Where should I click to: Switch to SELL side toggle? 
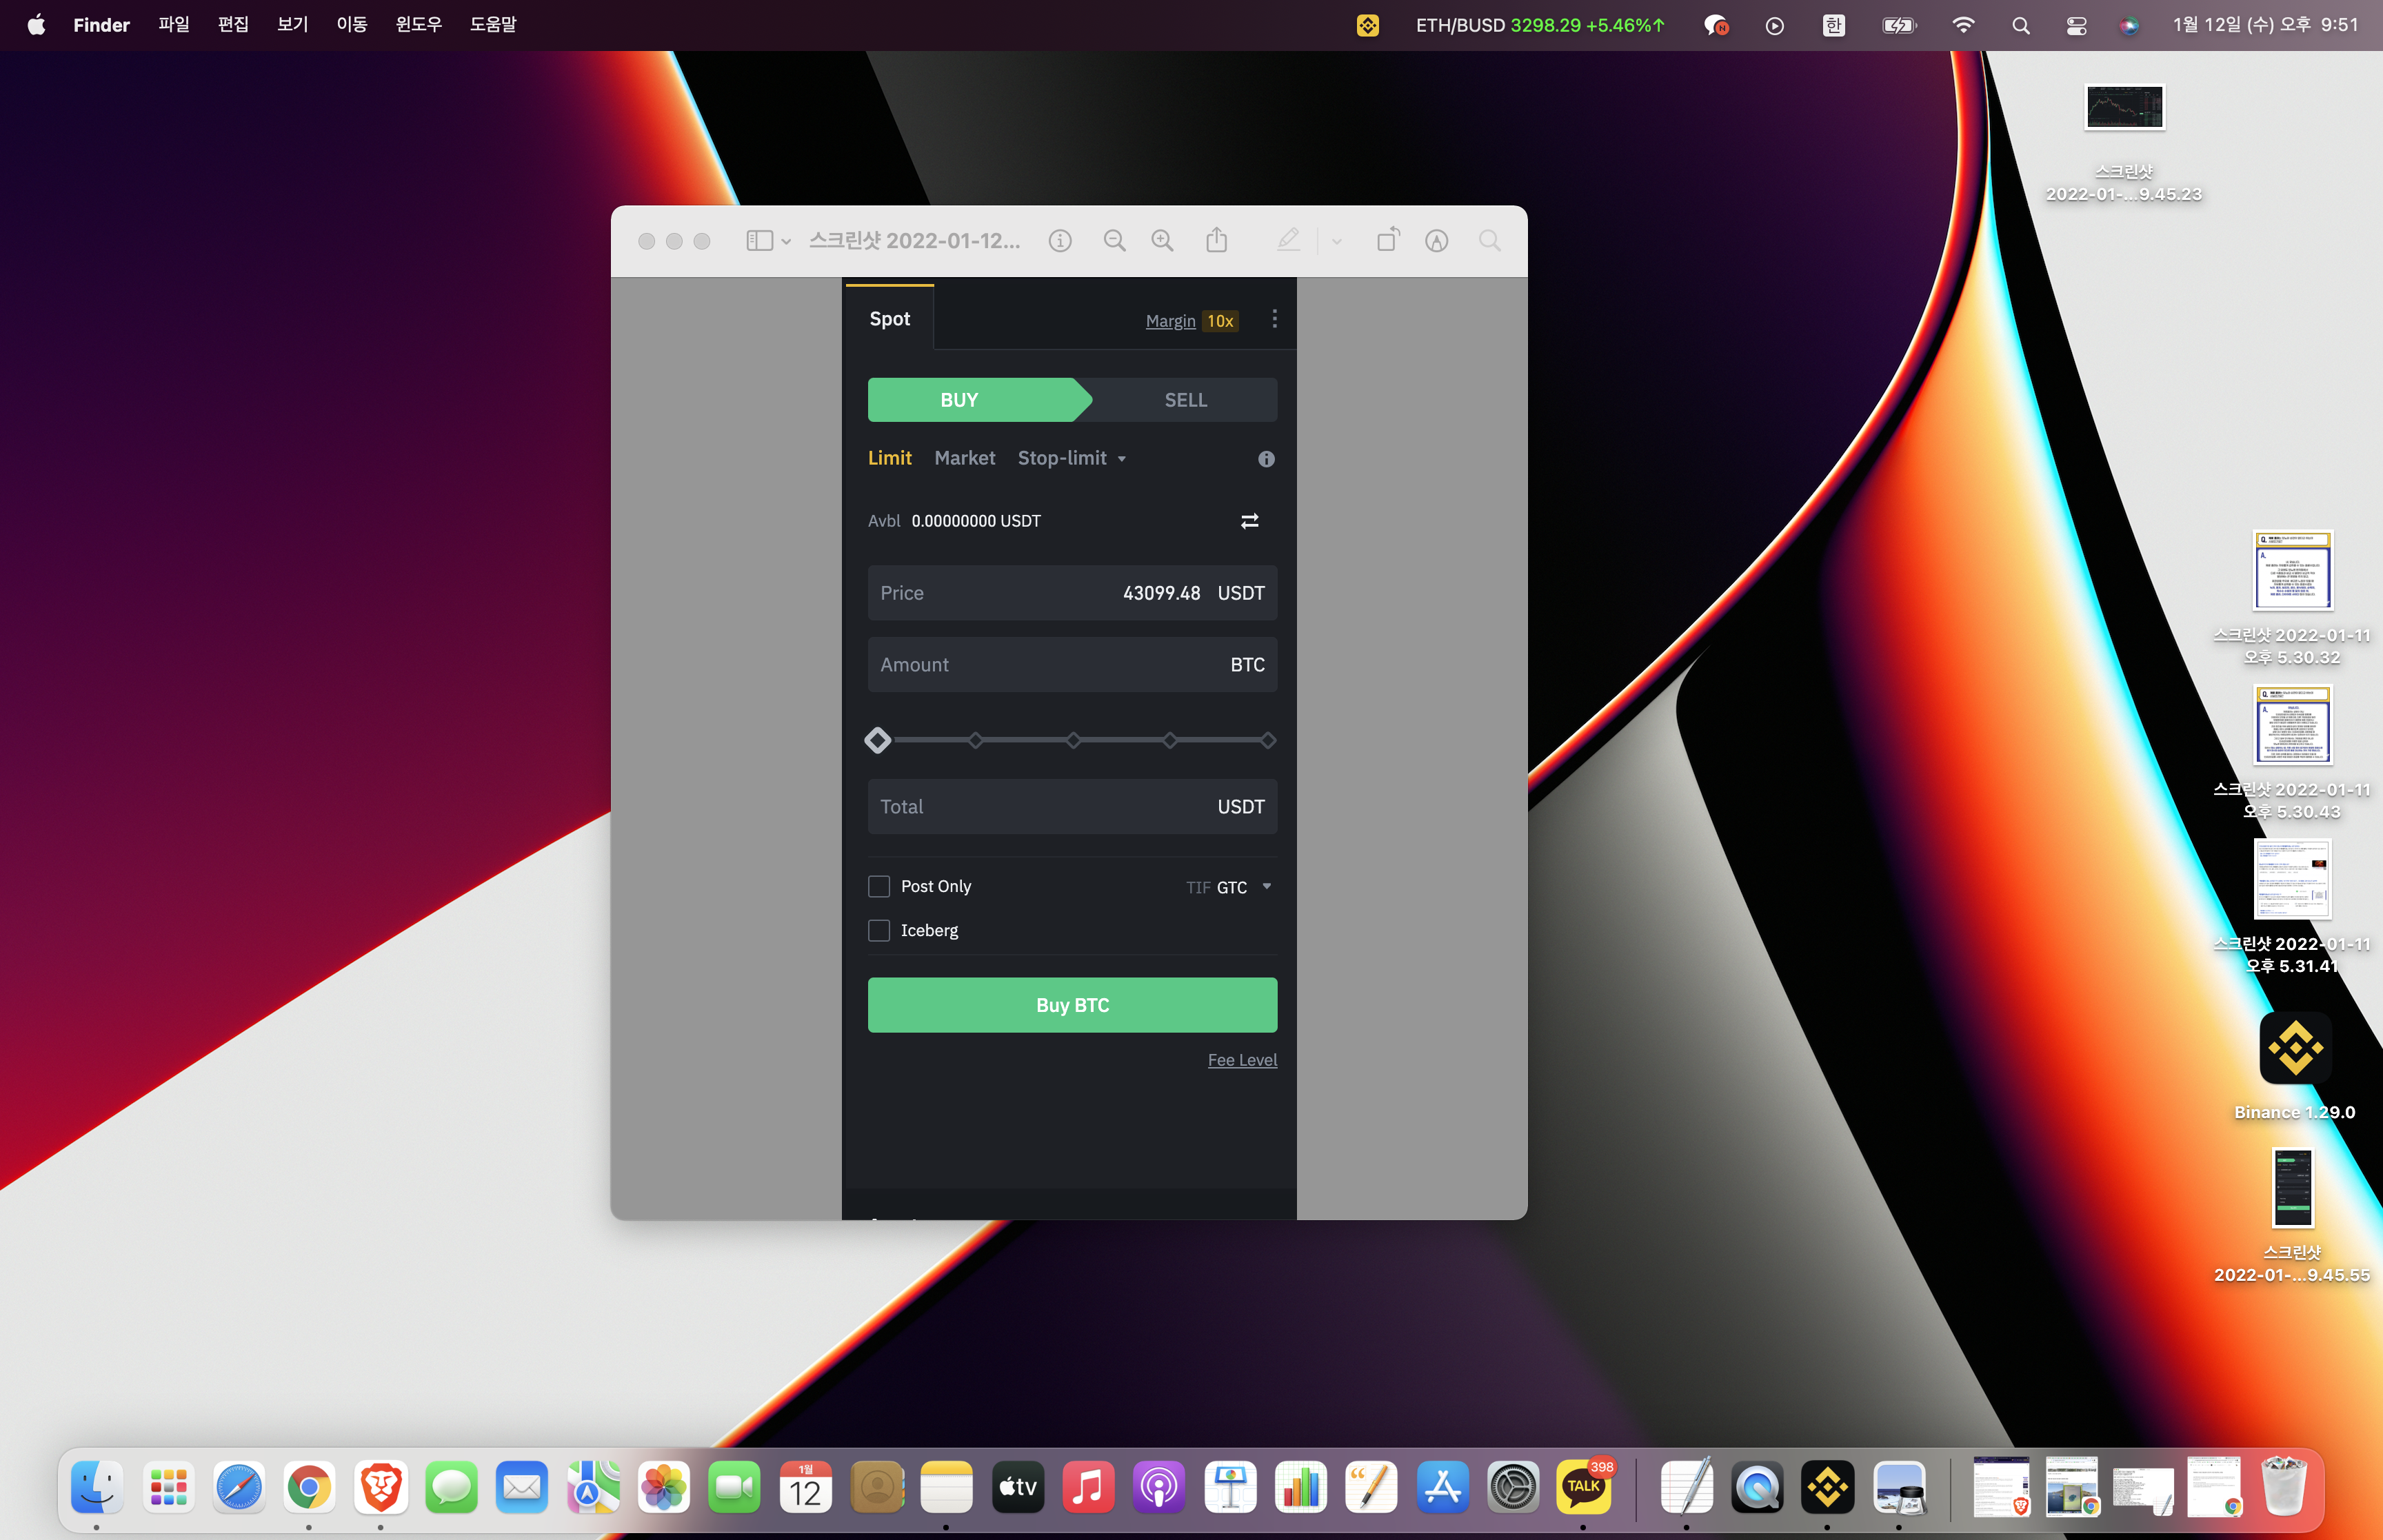[x=1185, y=400]
